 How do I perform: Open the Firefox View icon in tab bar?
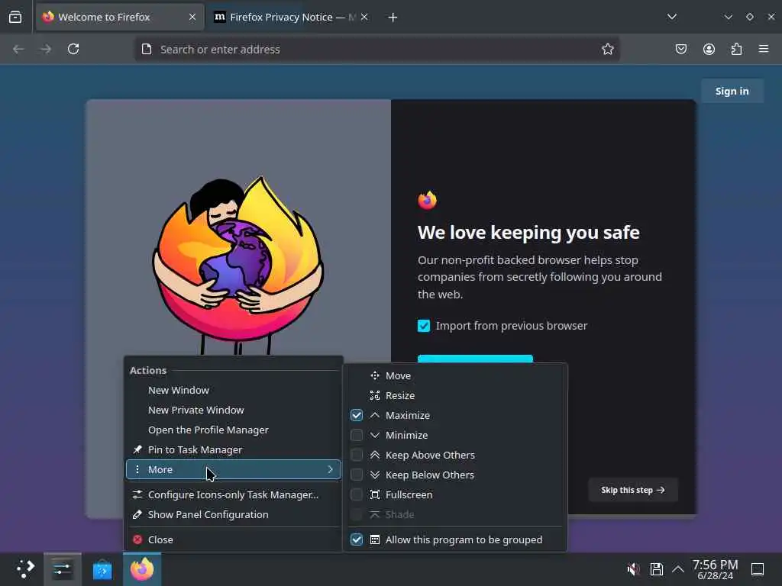15,17
